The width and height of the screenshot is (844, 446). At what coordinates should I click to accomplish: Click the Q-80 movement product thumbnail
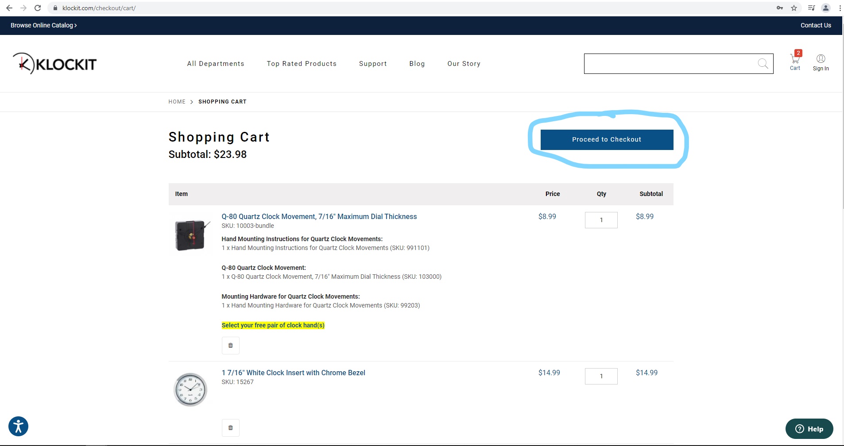tap(191, 235)
